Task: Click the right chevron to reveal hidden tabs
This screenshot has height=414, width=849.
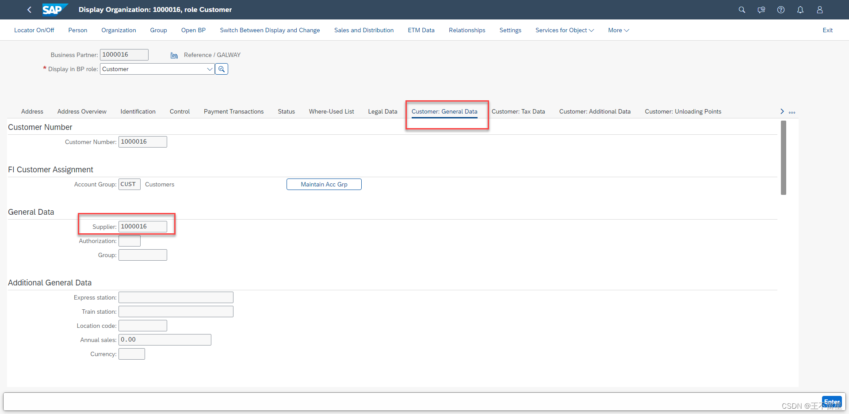Action: (782, 111)
